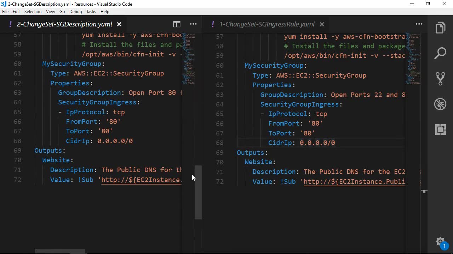Open the Debug menu
Image resolution: width=453 pixels, height=254 pixels.
pyautogui.click(x=75, y=12)
